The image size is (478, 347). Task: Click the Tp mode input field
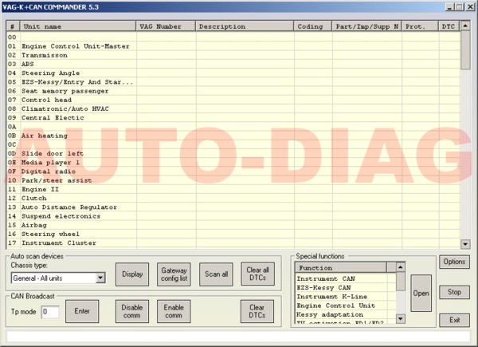pos(50,312)
